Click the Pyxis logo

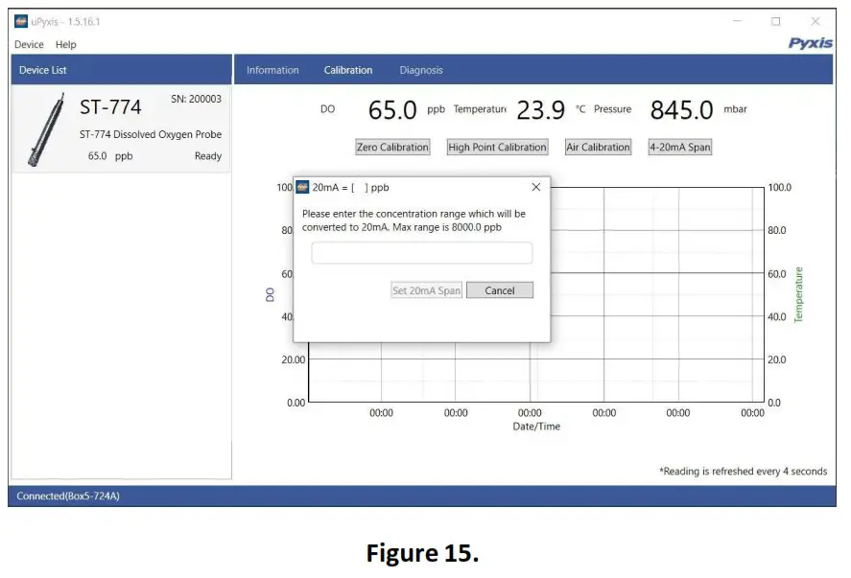[x=811, y=43]
